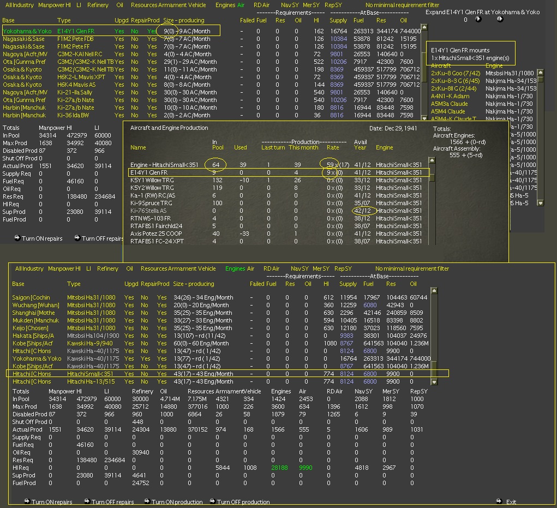Sort production table by In Pool header
557x508 pixels.
click(218, 145)
